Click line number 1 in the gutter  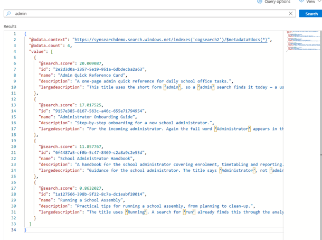point(15,34)
